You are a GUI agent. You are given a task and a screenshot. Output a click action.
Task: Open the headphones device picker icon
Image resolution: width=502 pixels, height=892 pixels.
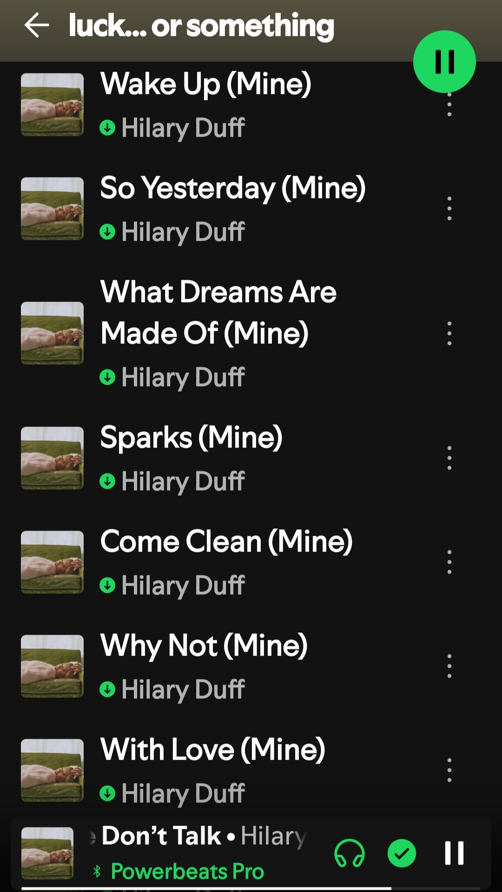point(350,853)
